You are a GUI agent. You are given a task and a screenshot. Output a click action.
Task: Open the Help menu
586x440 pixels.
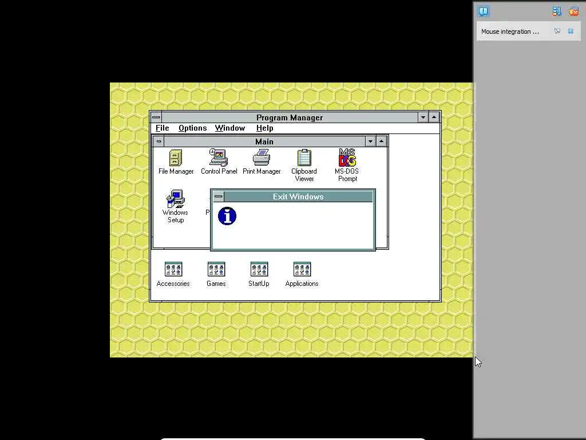(x=264, y=128)
